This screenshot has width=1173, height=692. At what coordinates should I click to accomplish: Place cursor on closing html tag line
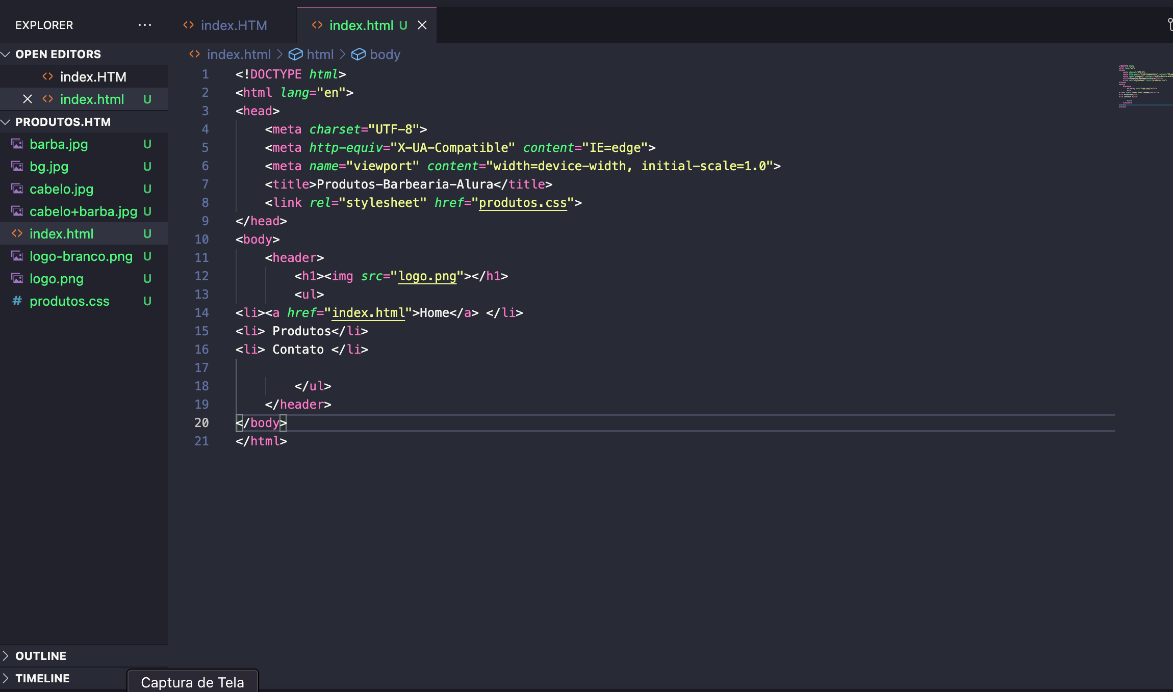pyautogui.click(x=261, y=441)
